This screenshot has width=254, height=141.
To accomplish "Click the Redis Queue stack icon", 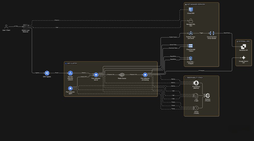I will coord(122,75).
